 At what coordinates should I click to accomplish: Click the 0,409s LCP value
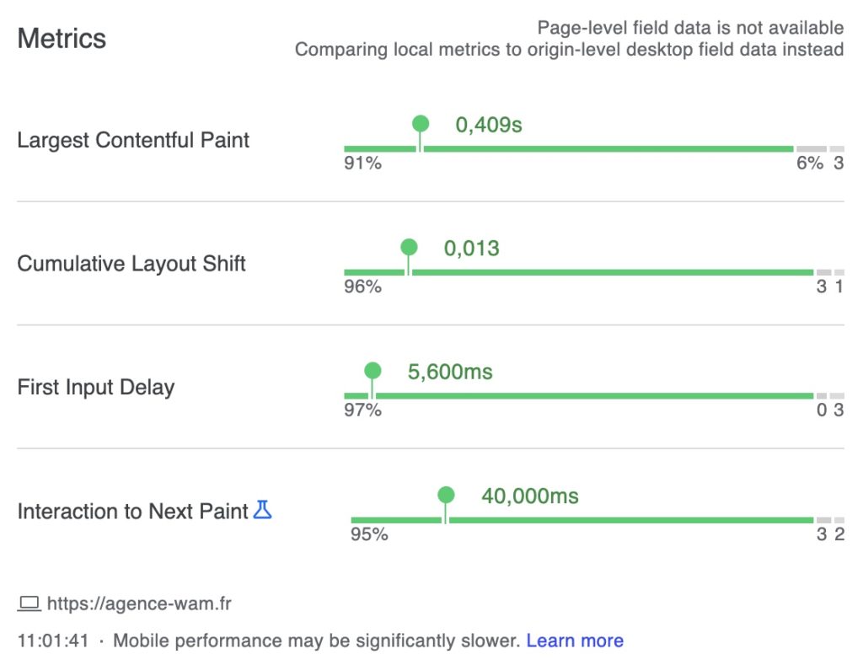coord(489,126)
